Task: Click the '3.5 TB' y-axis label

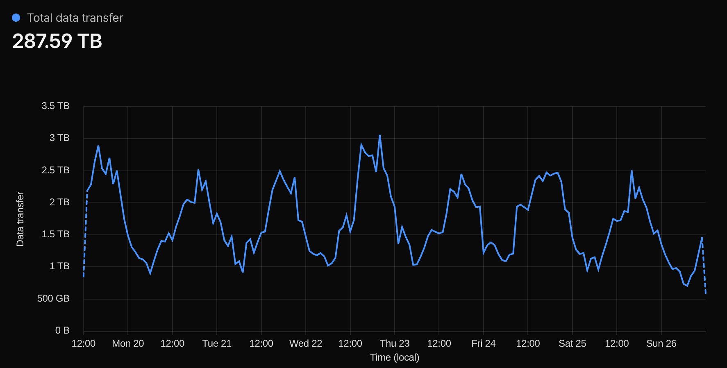Action: pyautogui.click(x=55, y=106)
